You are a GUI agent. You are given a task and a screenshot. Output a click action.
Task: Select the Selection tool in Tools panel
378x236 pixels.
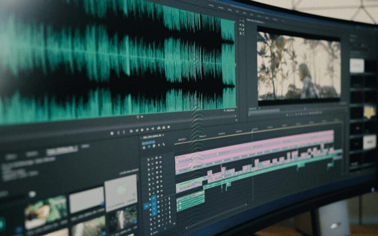[x=240, y=21]
